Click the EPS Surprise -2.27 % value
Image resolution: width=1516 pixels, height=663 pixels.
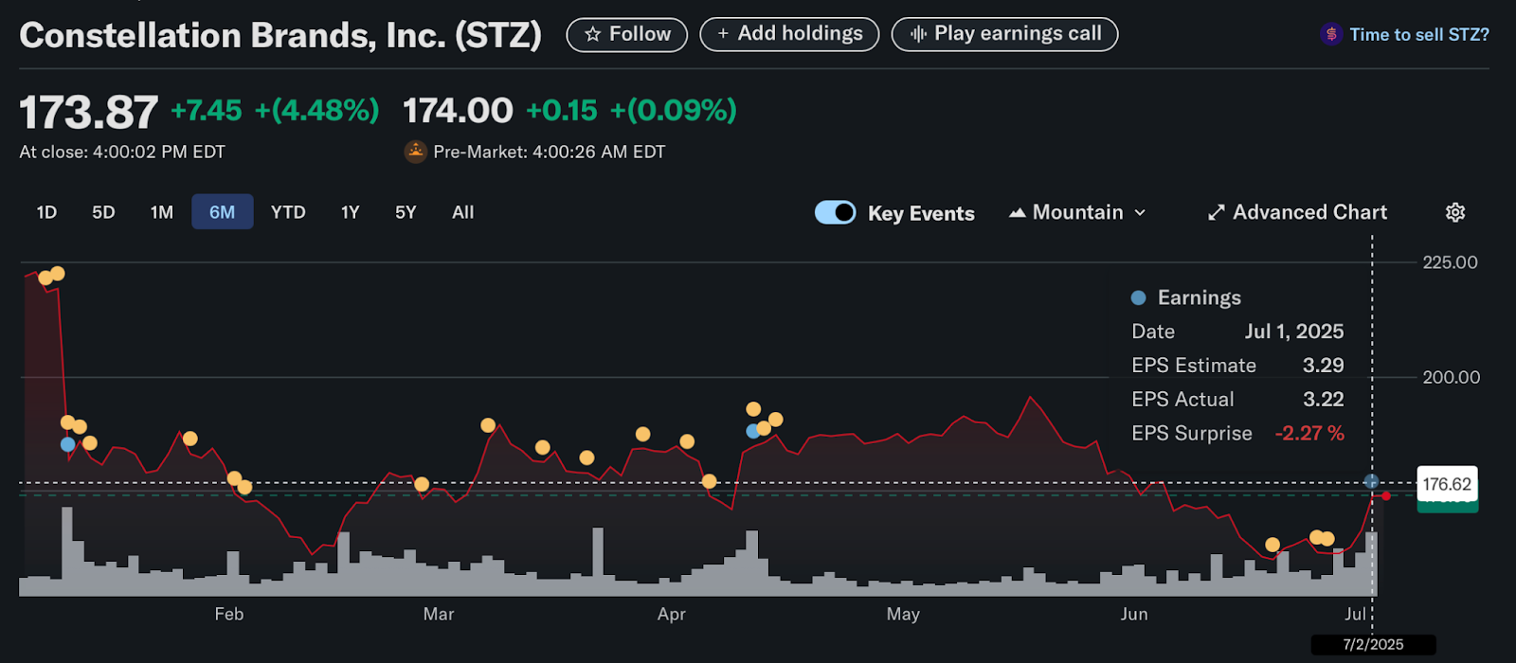(1309, 433)
